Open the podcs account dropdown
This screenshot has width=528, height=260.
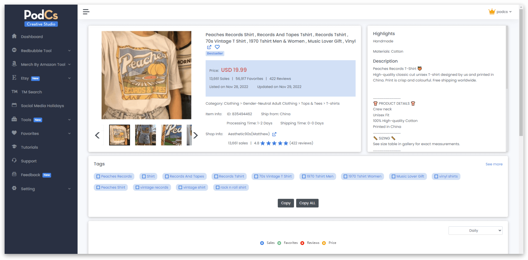point(504,12)
